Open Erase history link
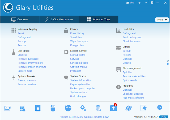The height and width of the screenshot is (120, 170). click(77, 33)
